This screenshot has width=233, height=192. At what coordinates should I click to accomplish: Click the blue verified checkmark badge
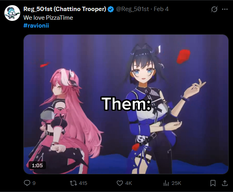(x=111, y=9)
